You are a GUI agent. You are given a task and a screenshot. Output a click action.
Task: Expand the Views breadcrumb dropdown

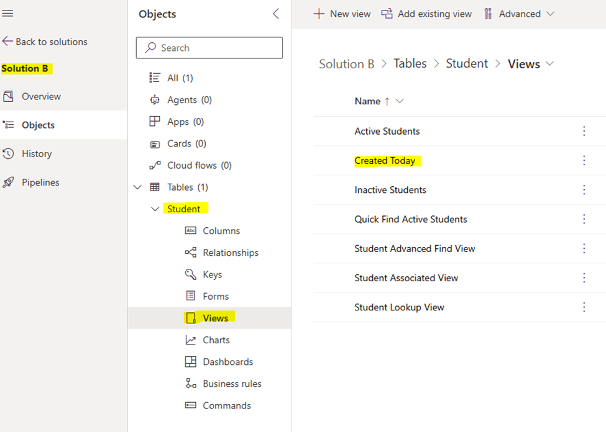click(x=549, y=64)
